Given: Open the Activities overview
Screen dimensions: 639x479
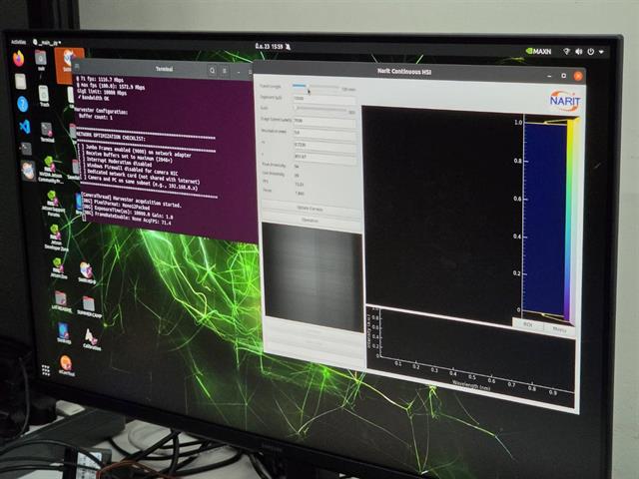Looking at the screenshot, I should (x=19, y=42).
